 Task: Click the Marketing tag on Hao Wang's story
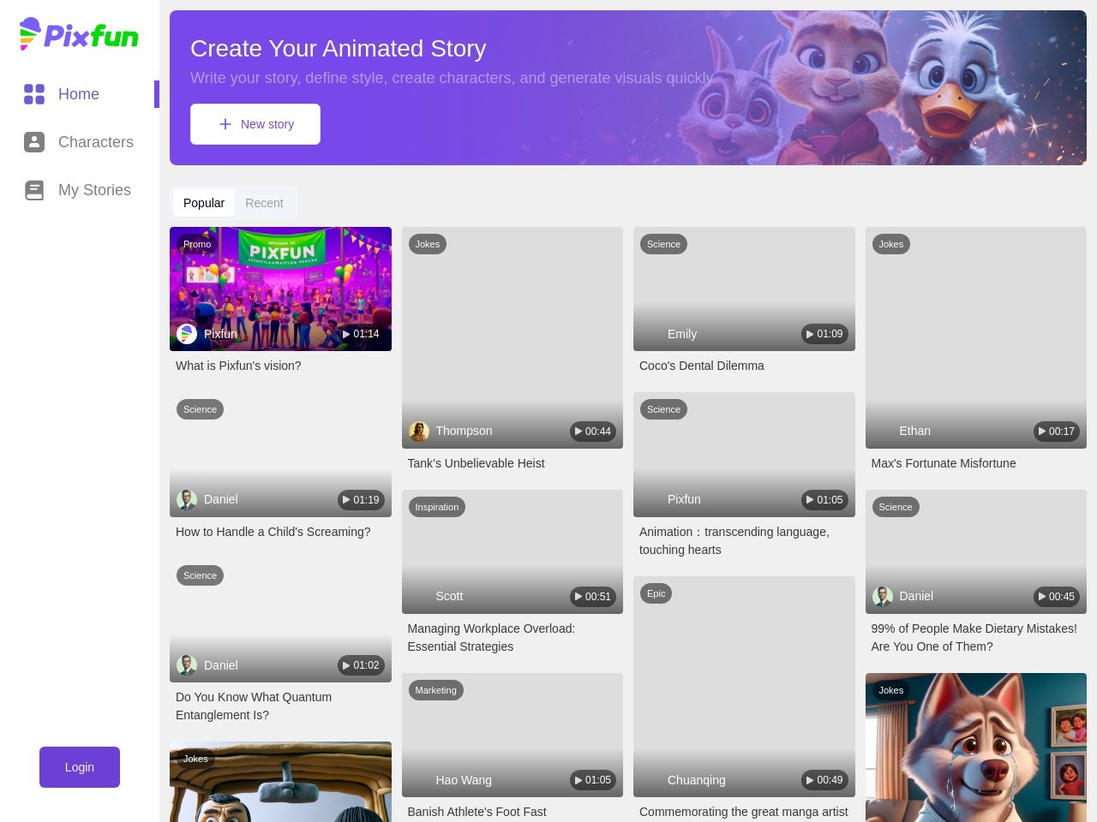[x=436, y=690]
